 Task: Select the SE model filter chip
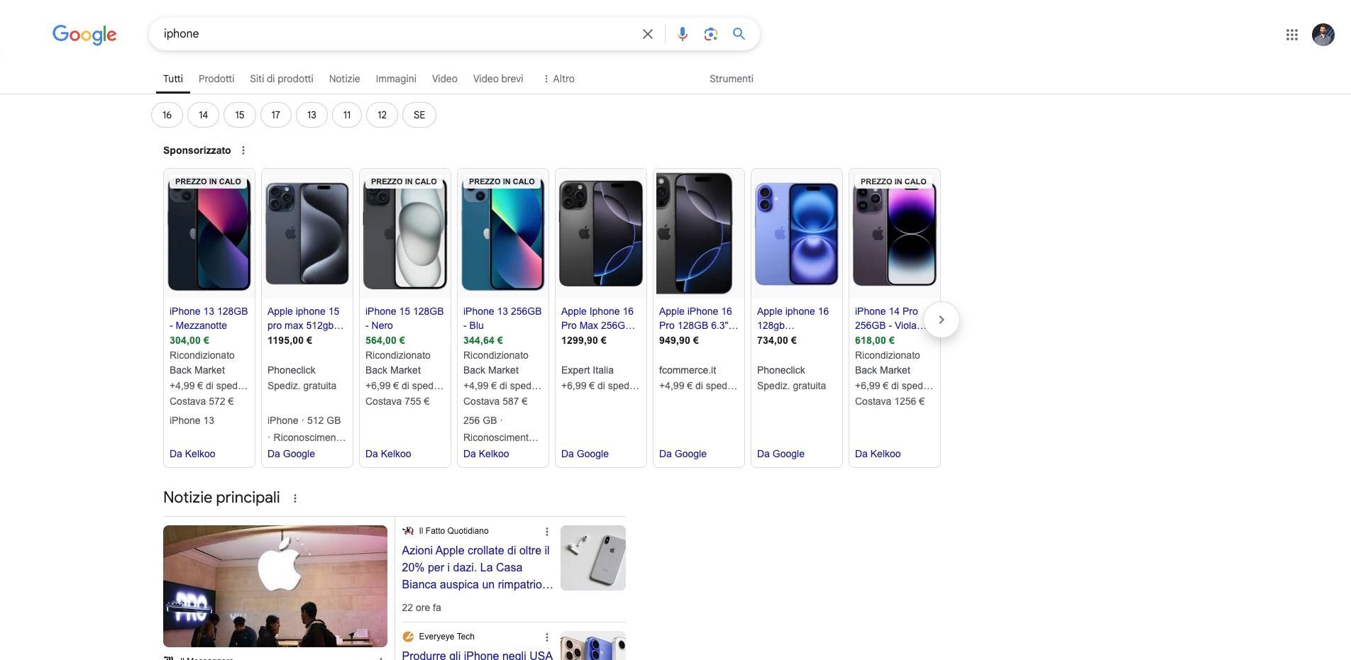tap(419, 115)
